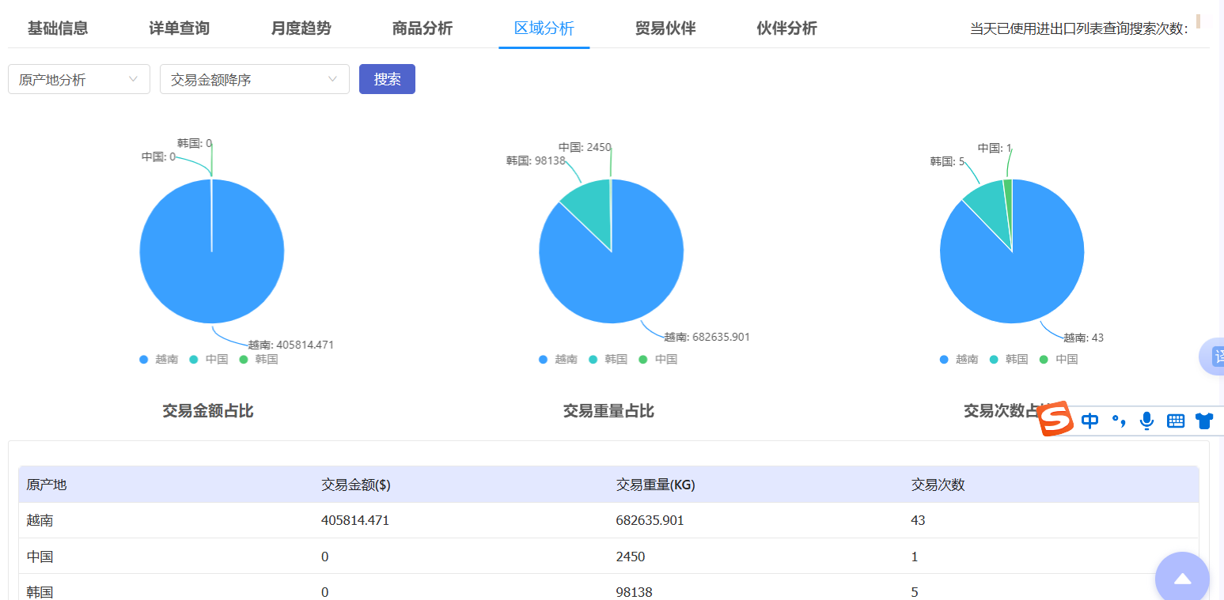Select the 详单查询 tab
The image size is (1224, 600).
(180, 28)
